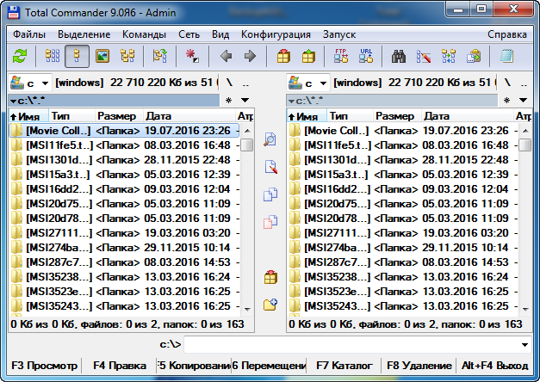Viewport: 540px width, 382px height.
Task: Open the Файлы menu
Action: coord(30,34)
